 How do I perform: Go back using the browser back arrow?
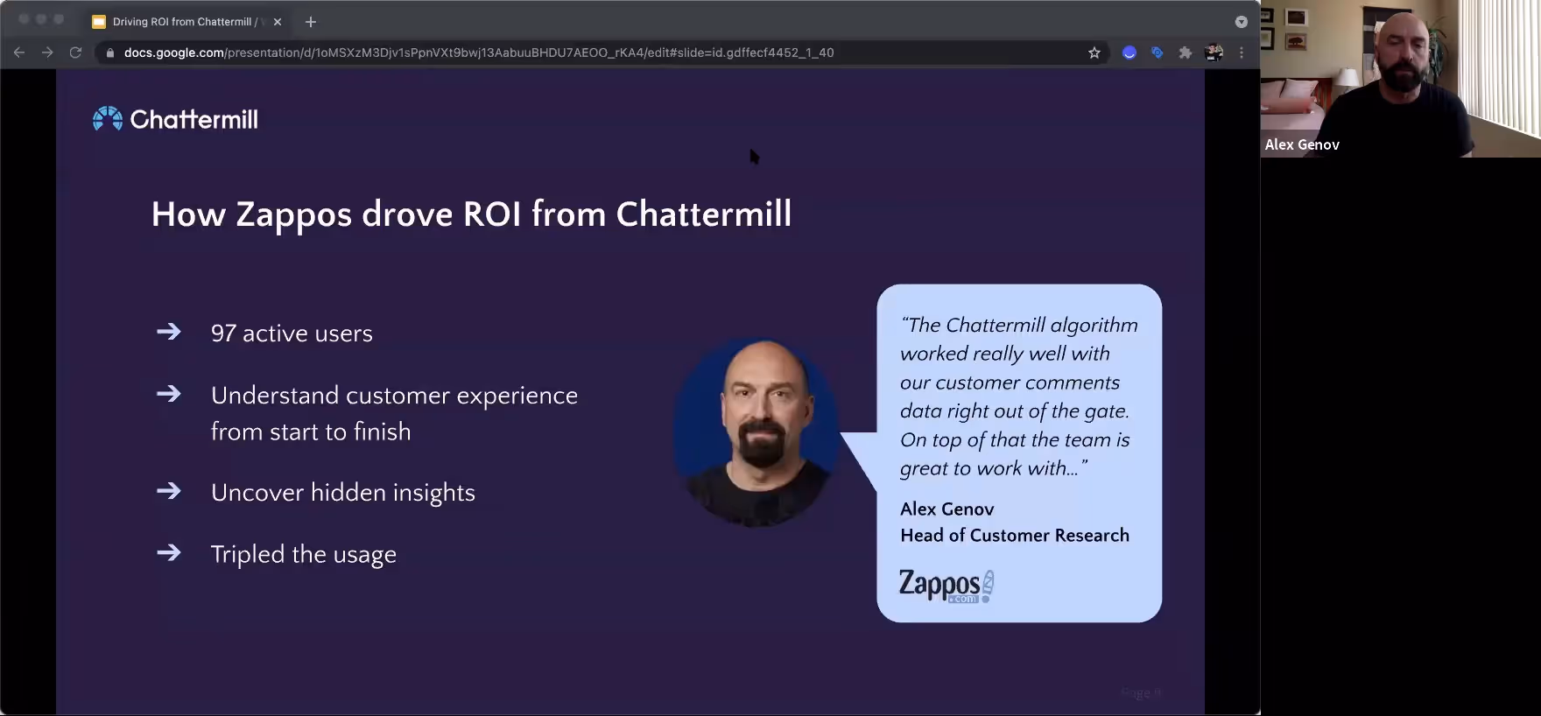[x=19, y=53]
